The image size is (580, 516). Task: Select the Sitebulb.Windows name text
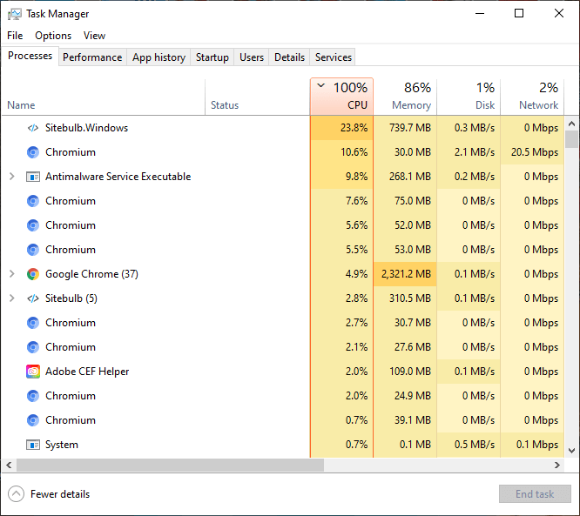(86, 128)
